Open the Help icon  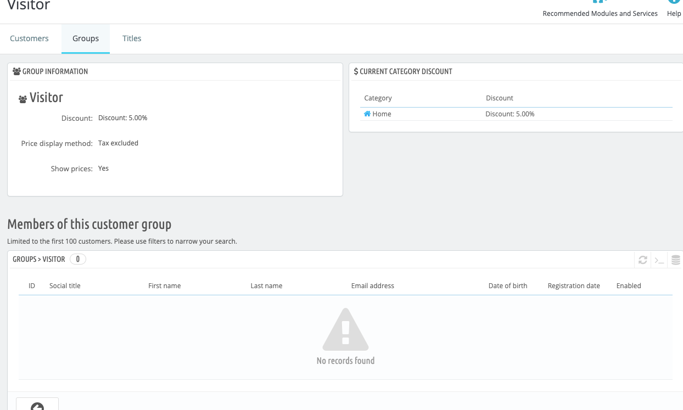pos(674,3)
